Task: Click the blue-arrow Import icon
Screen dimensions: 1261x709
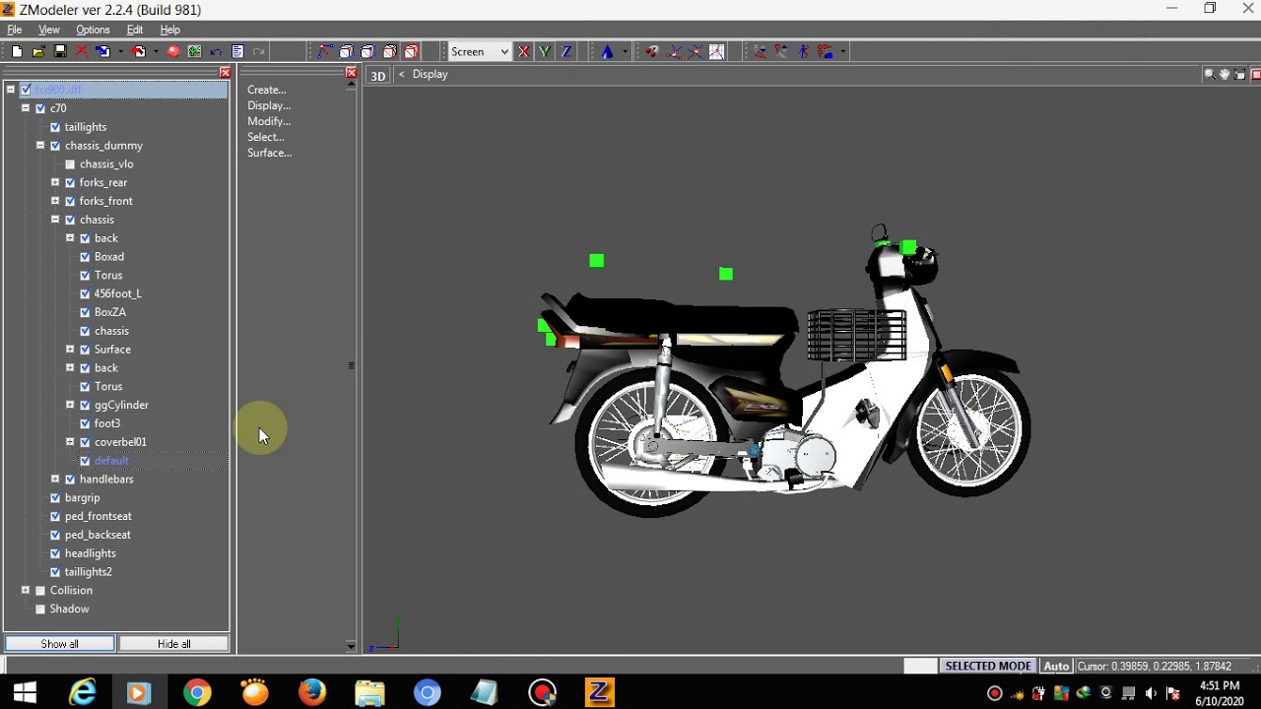Action: (x=102, y=51)
